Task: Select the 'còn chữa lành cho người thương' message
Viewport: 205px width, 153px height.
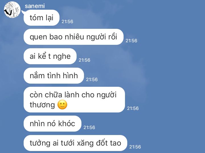Action: tap(74, 100)
